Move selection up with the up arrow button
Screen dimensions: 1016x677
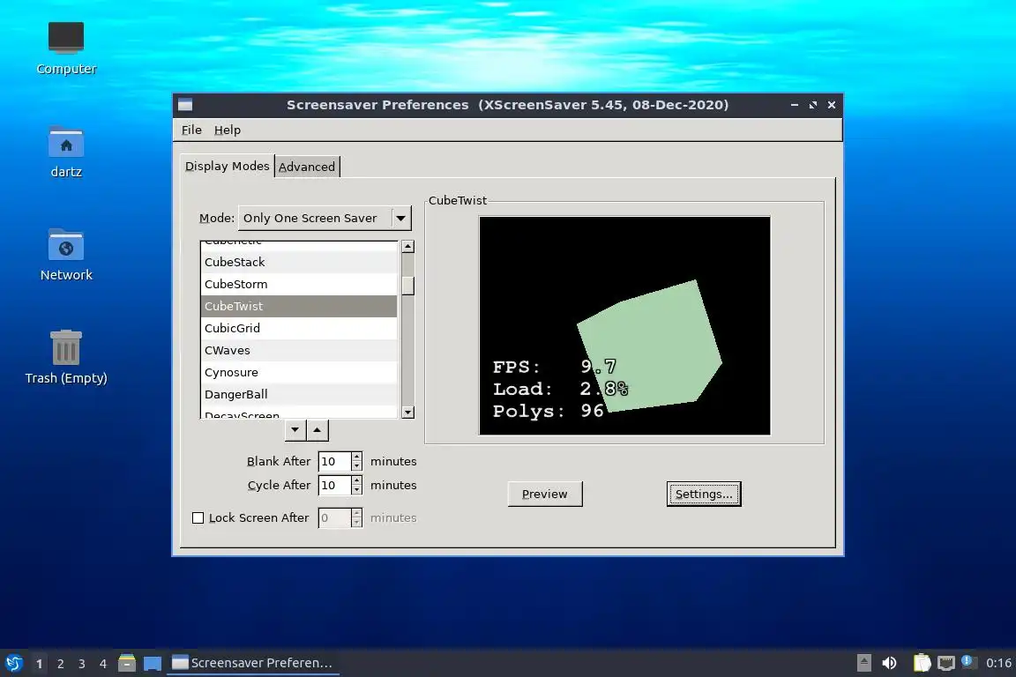(x=317, y=429)
